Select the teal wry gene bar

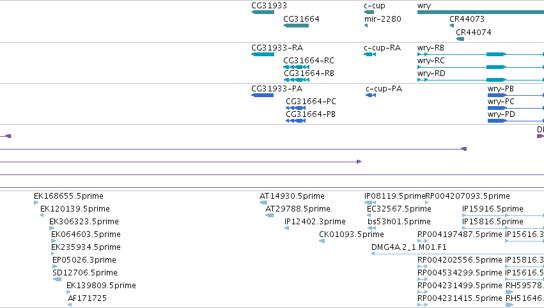point(481,12)
